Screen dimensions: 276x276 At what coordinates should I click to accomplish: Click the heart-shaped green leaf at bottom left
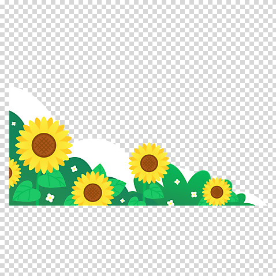(x=26, y=191)
